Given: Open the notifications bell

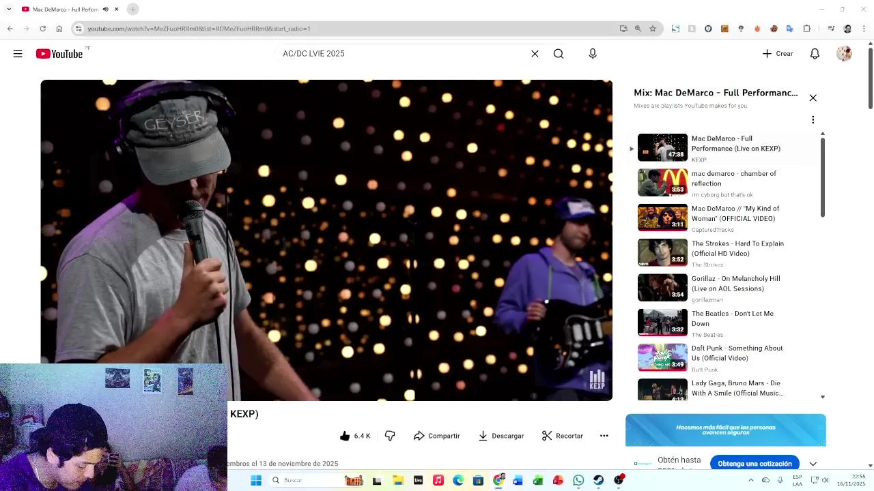Looking at the screenshot, I should [x=815, y=54].
